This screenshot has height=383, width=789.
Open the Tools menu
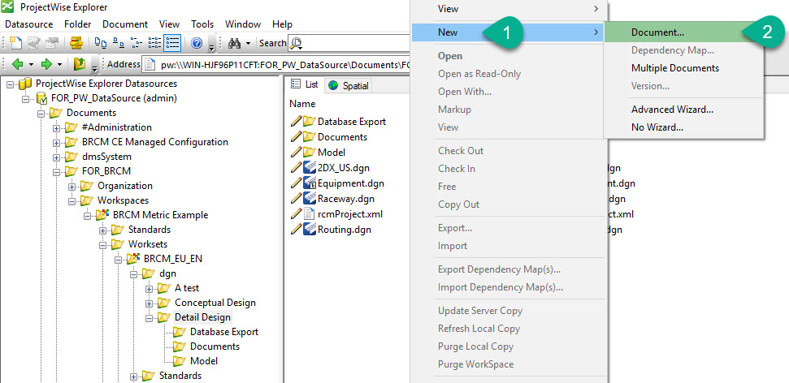tap(202, 24)
